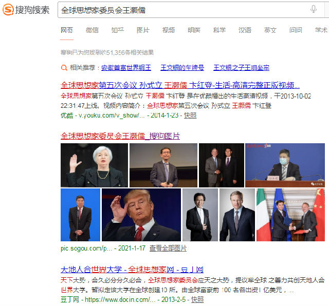Switch to the 图片 tab

pyautogui.click(x=143, y=30)
